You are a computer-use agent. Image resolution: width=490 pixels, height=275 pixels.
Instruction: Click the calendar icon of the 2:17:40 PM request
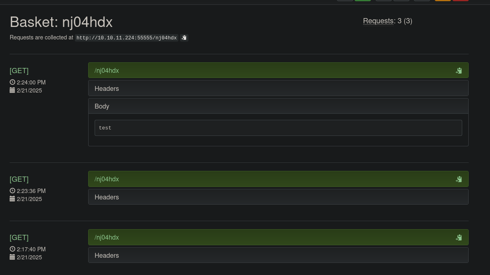[12, 257]
